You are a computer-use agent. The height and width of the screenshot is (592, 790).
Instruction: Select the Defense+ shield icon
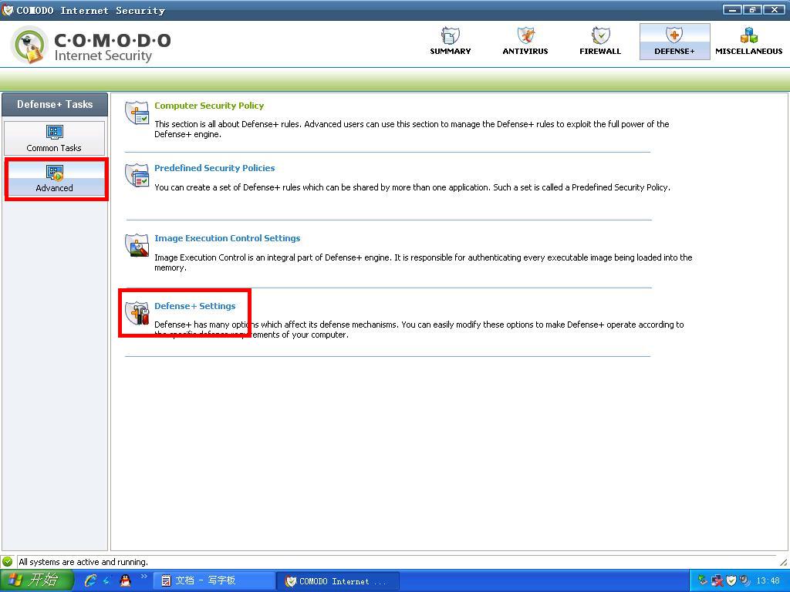tap(674, 35)
